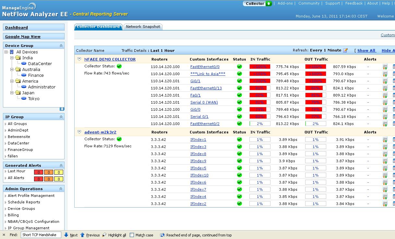
Task: Click the yellow Last Hour alerts count box
Action: pos(59,172)
